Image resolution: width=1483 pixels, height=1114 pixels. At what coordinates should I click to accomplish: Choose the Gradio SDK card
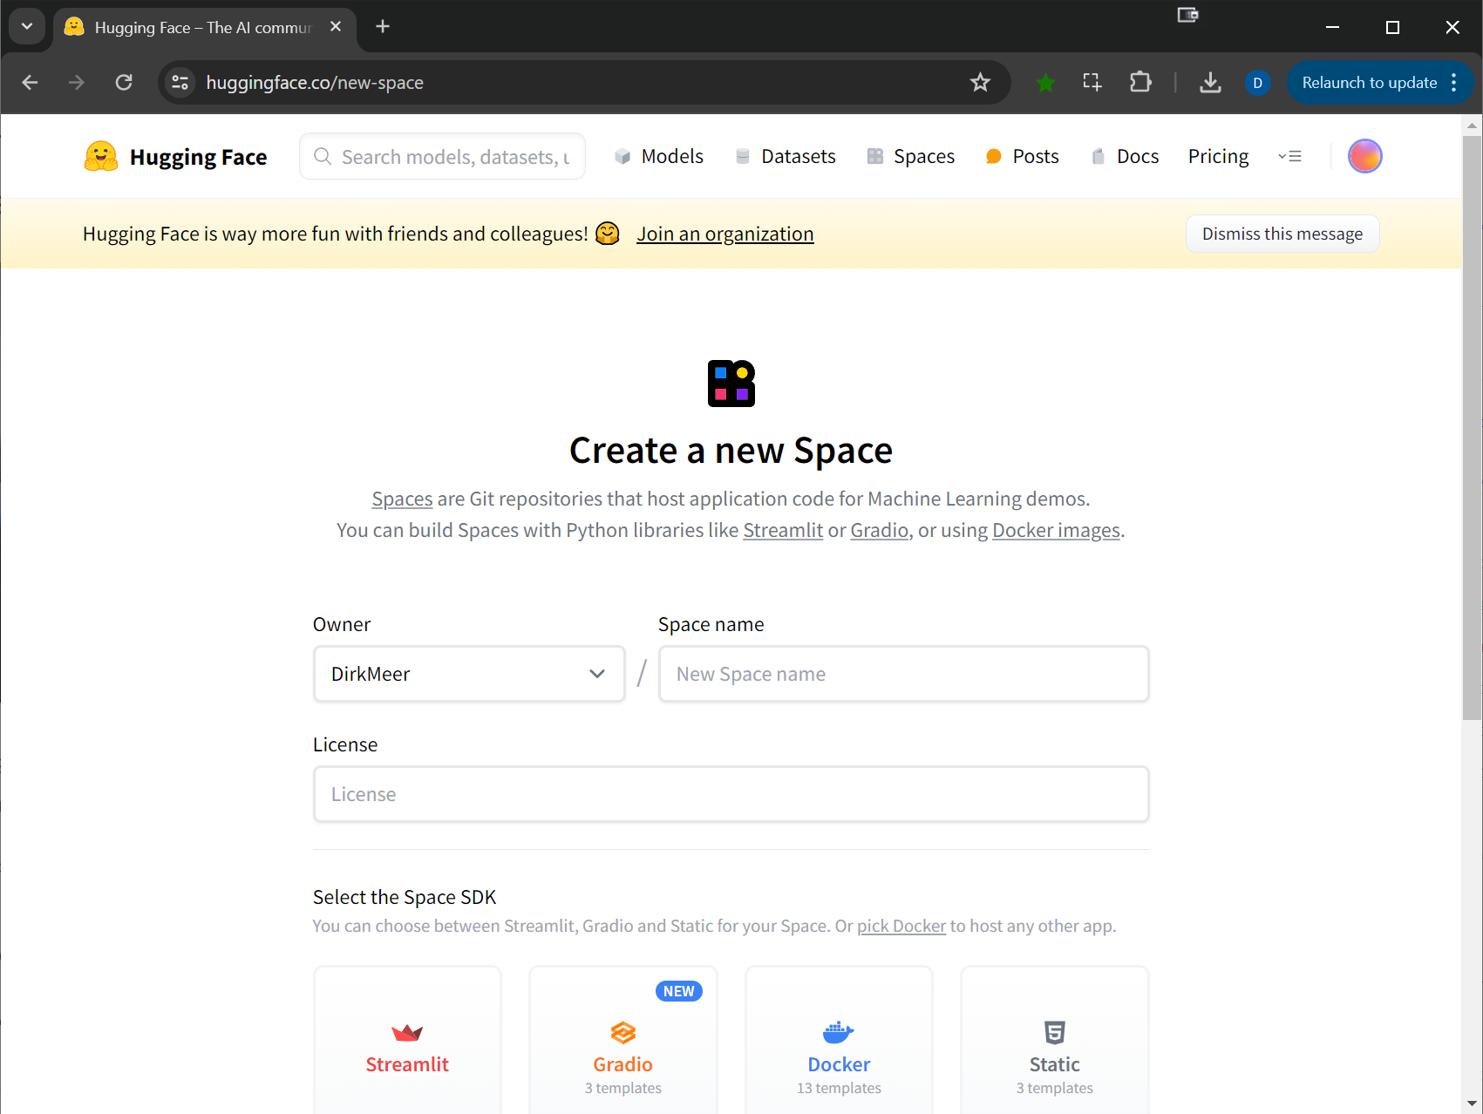(x=622, y=1046)
